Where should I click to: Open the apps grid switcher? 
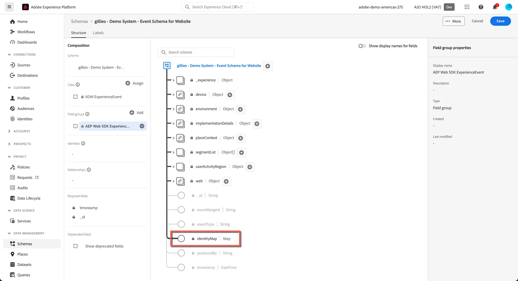click(467, 7)
